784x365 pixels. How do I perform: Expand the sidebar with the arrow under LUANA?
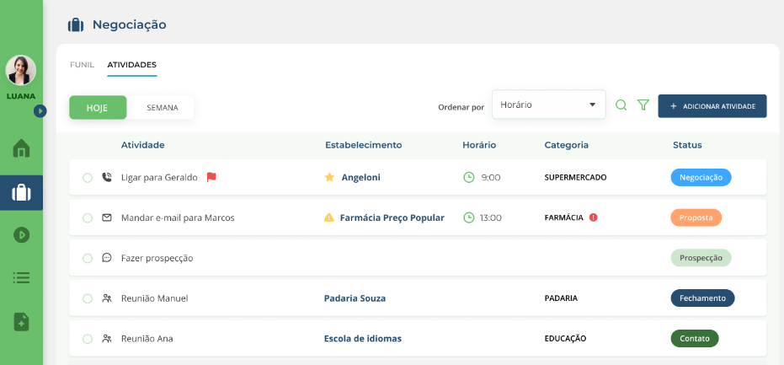40,111
